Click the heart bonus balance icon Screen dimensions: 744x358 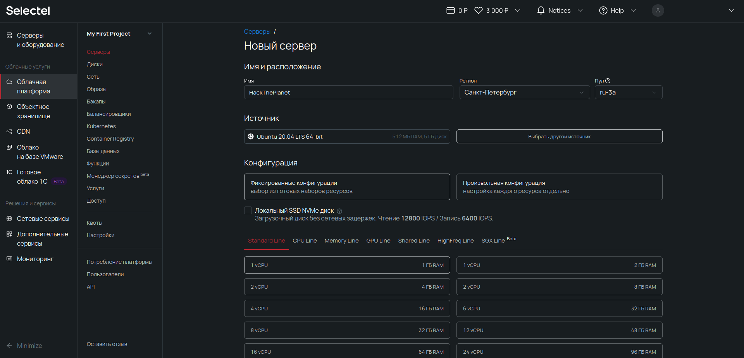[x=479, y=10]
